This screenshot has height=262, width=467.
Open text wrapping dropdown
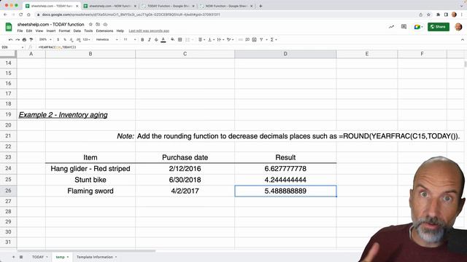point(220,39)
